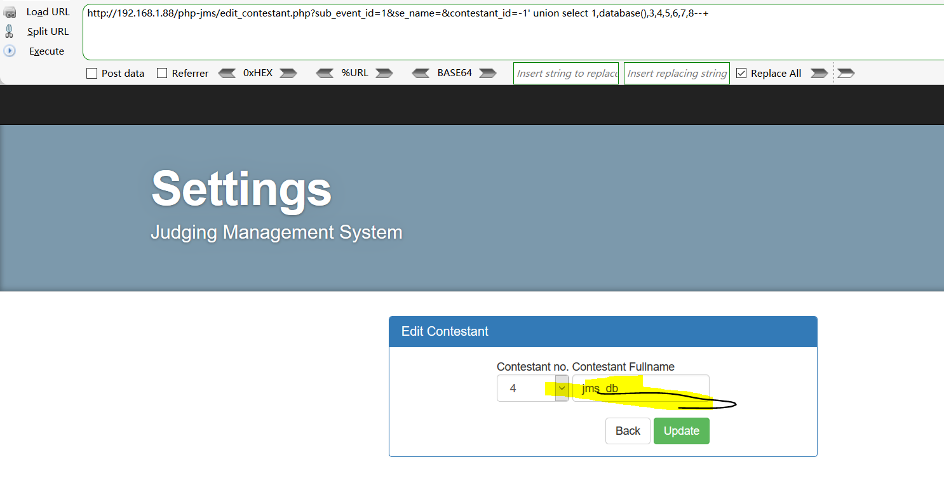Click the Settings page title
The image size is (944, 483).
pos(241,189)
